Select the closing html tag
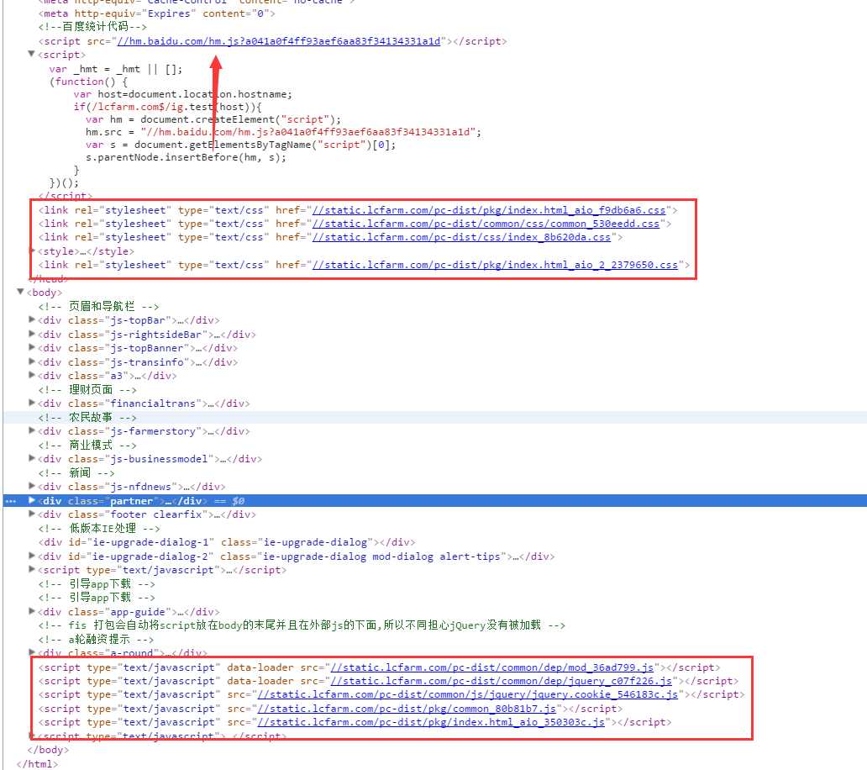The height and width of the screenshot is (770, 867). coord(37,764)
